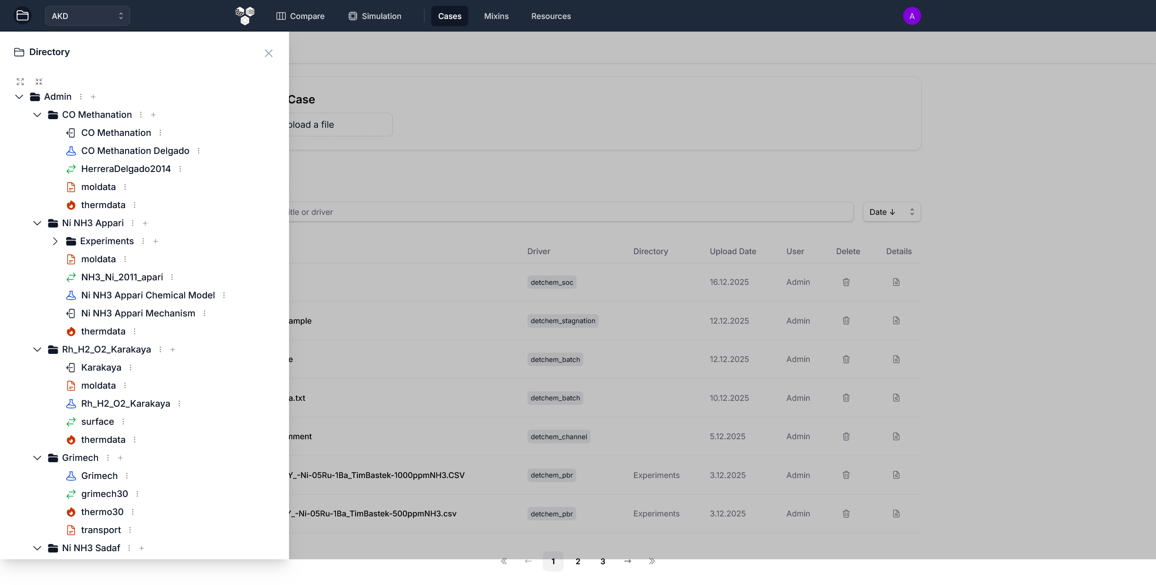Viewport: 1156px width, 585px height.
Task: Open options menu beside HerreraDelgado2014
Action: (180, 169)
